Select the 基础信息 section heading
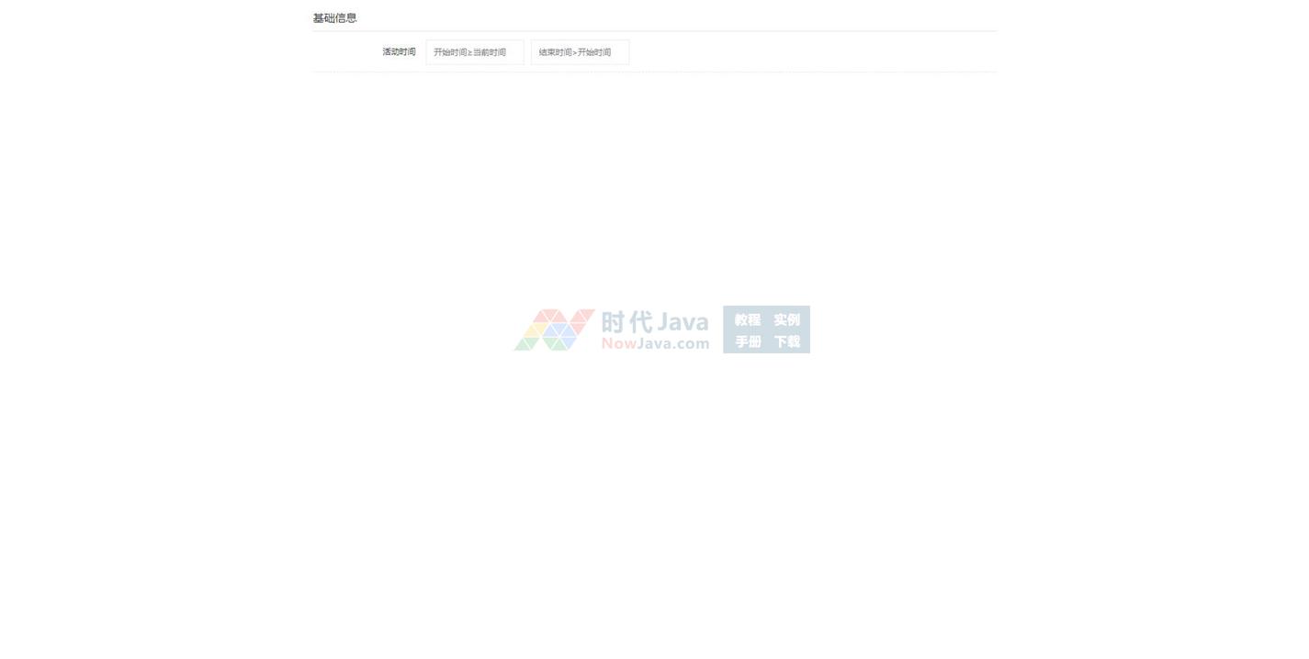1309x659 pixels. point(334,18)
